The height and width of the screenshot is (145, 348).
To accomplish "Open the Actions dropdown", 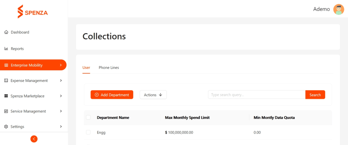I will [x=153, y=95].
